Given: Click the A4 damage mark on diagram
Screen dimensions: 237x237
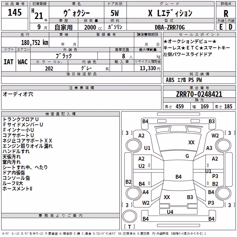Looking at the screenshot, I should (145, 192).
